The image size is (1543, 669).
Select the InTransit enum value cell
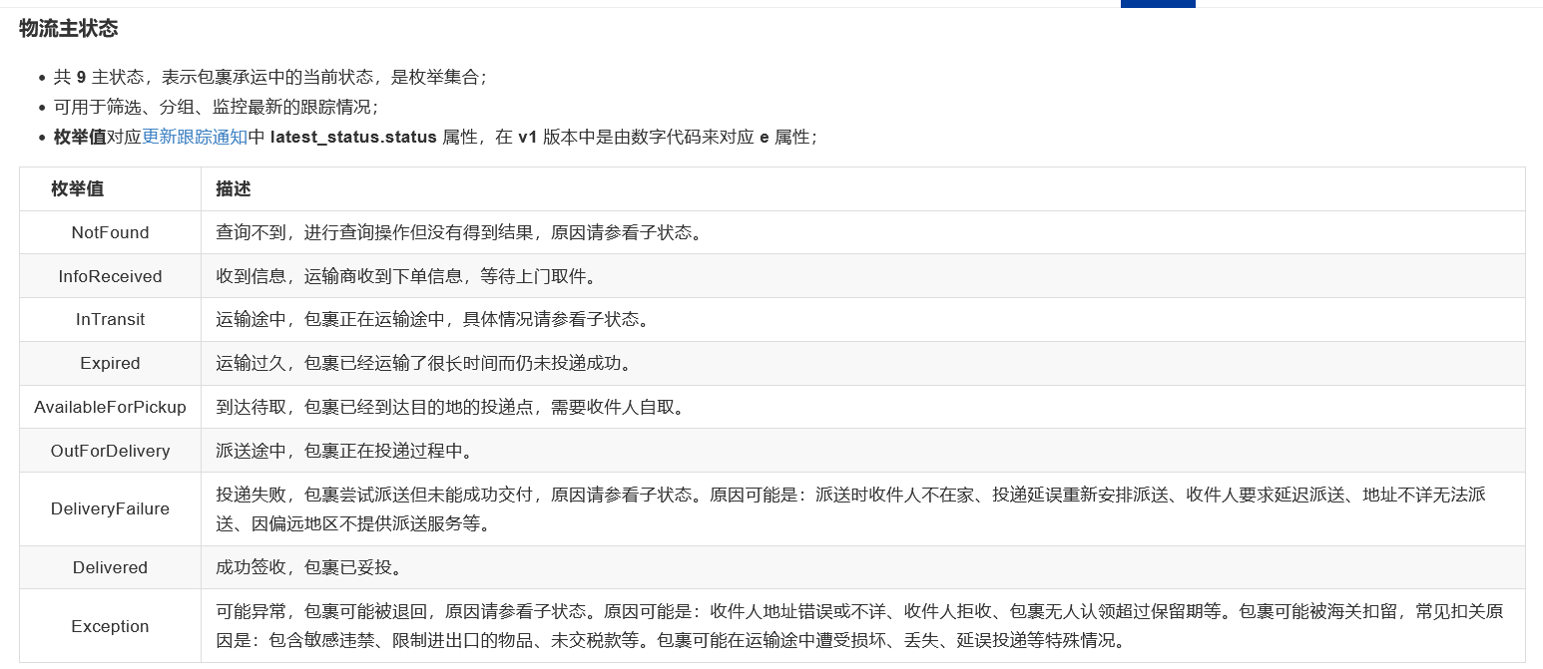110,320
